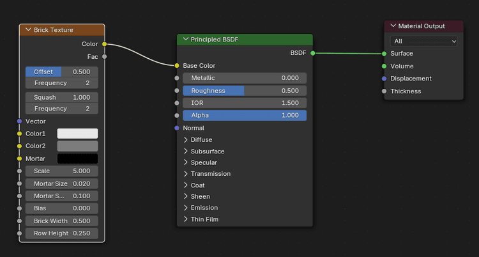This screenshot has height=257, width=479.
Task: Click the Displacement input socket
Action: (x=384, y=79)
